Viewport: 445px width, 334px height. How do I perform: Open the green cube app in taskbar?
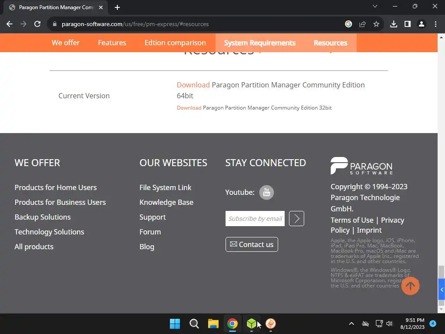click(x=252, y=324)
